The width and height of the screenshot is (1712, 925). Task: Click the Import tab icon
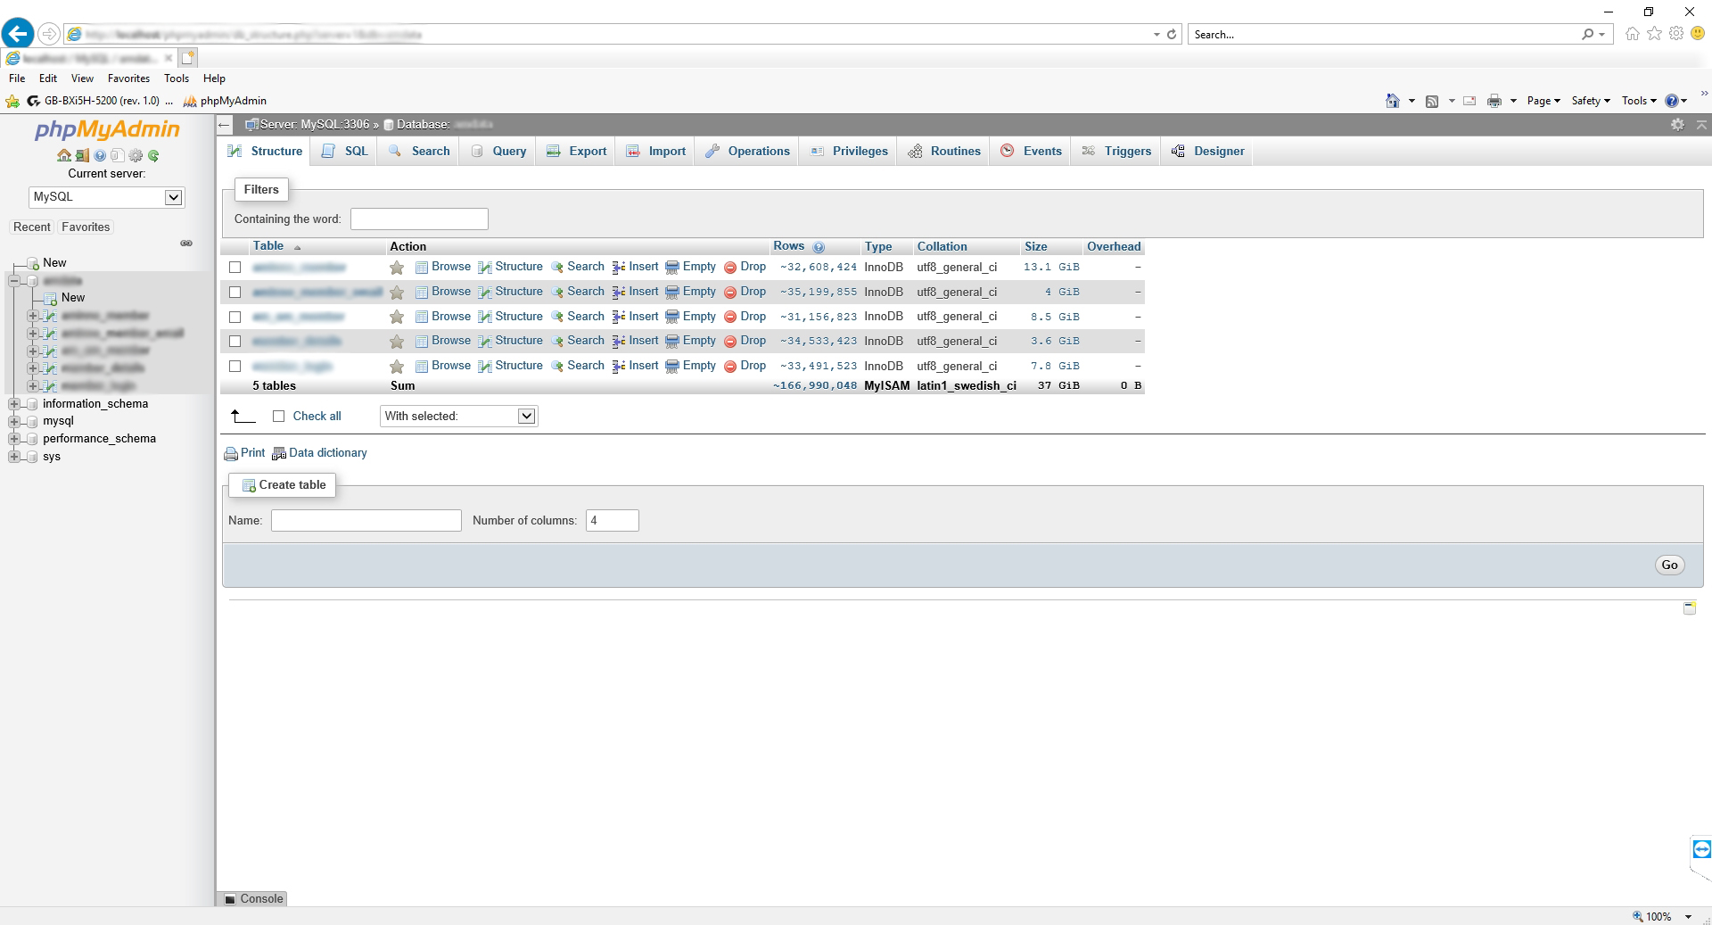633,151
